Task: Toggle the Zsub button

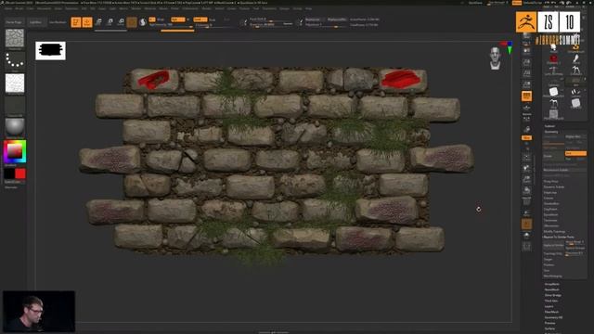Action: pos(213,19)
